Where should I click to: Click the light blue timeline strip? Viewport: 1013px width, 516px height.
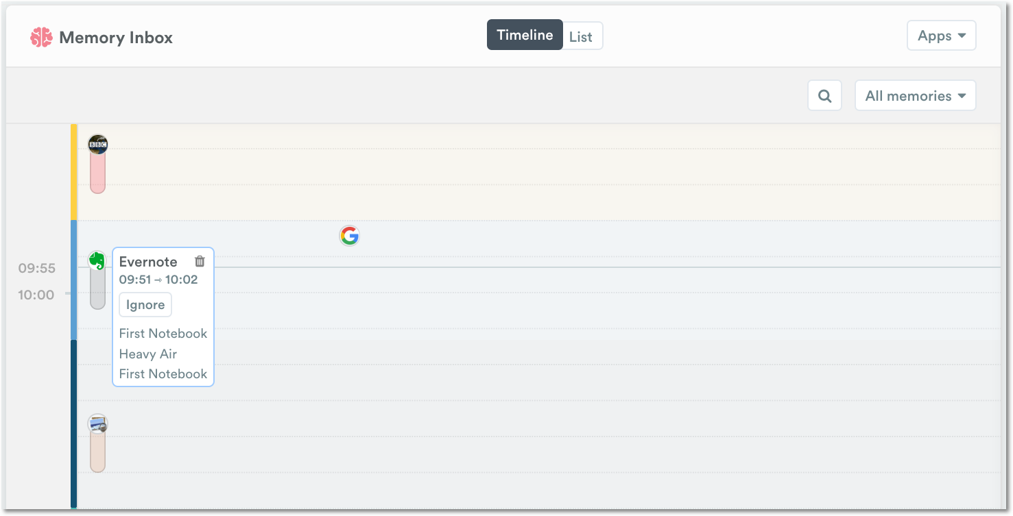(x=73, y=280)
